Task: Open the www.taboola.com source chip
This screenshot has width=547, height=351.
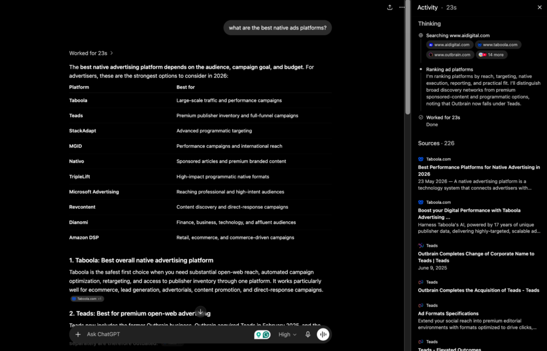Action: (498, 45)
